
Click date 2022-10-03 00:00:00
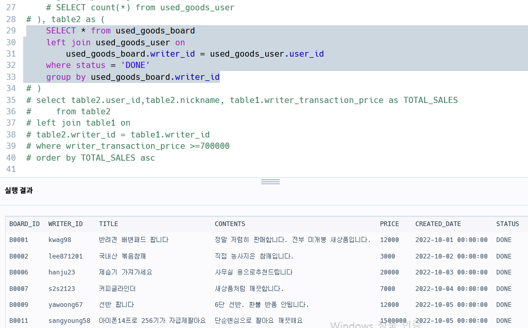(451, 272)
